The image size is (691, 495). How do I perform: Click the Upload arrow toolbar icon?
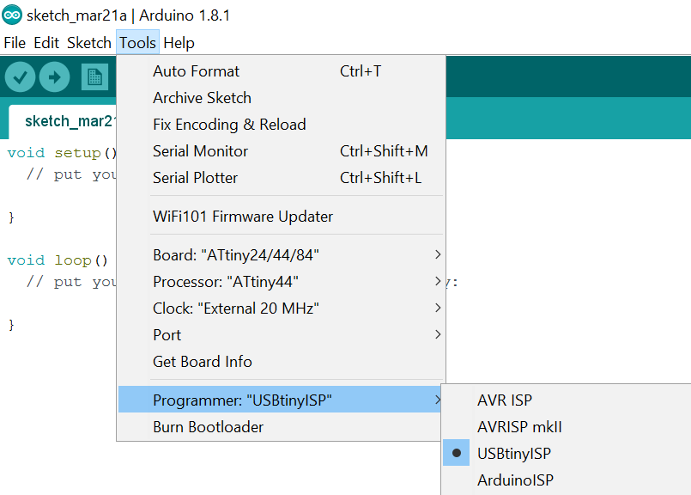(x=54, y=77)
